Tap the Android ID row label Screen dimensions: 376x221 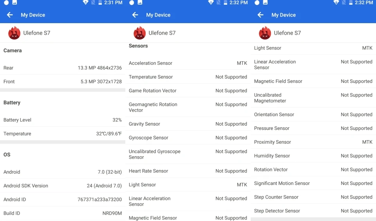click(x=14, y=199)
